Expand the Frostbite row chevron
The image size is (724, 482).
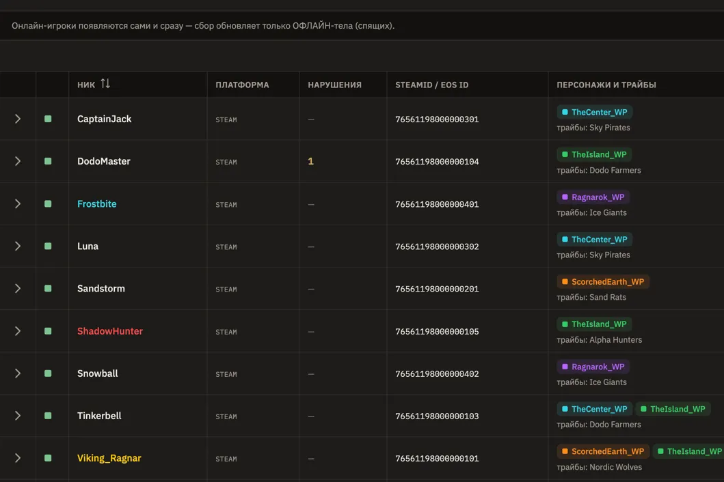click(18, 204)
